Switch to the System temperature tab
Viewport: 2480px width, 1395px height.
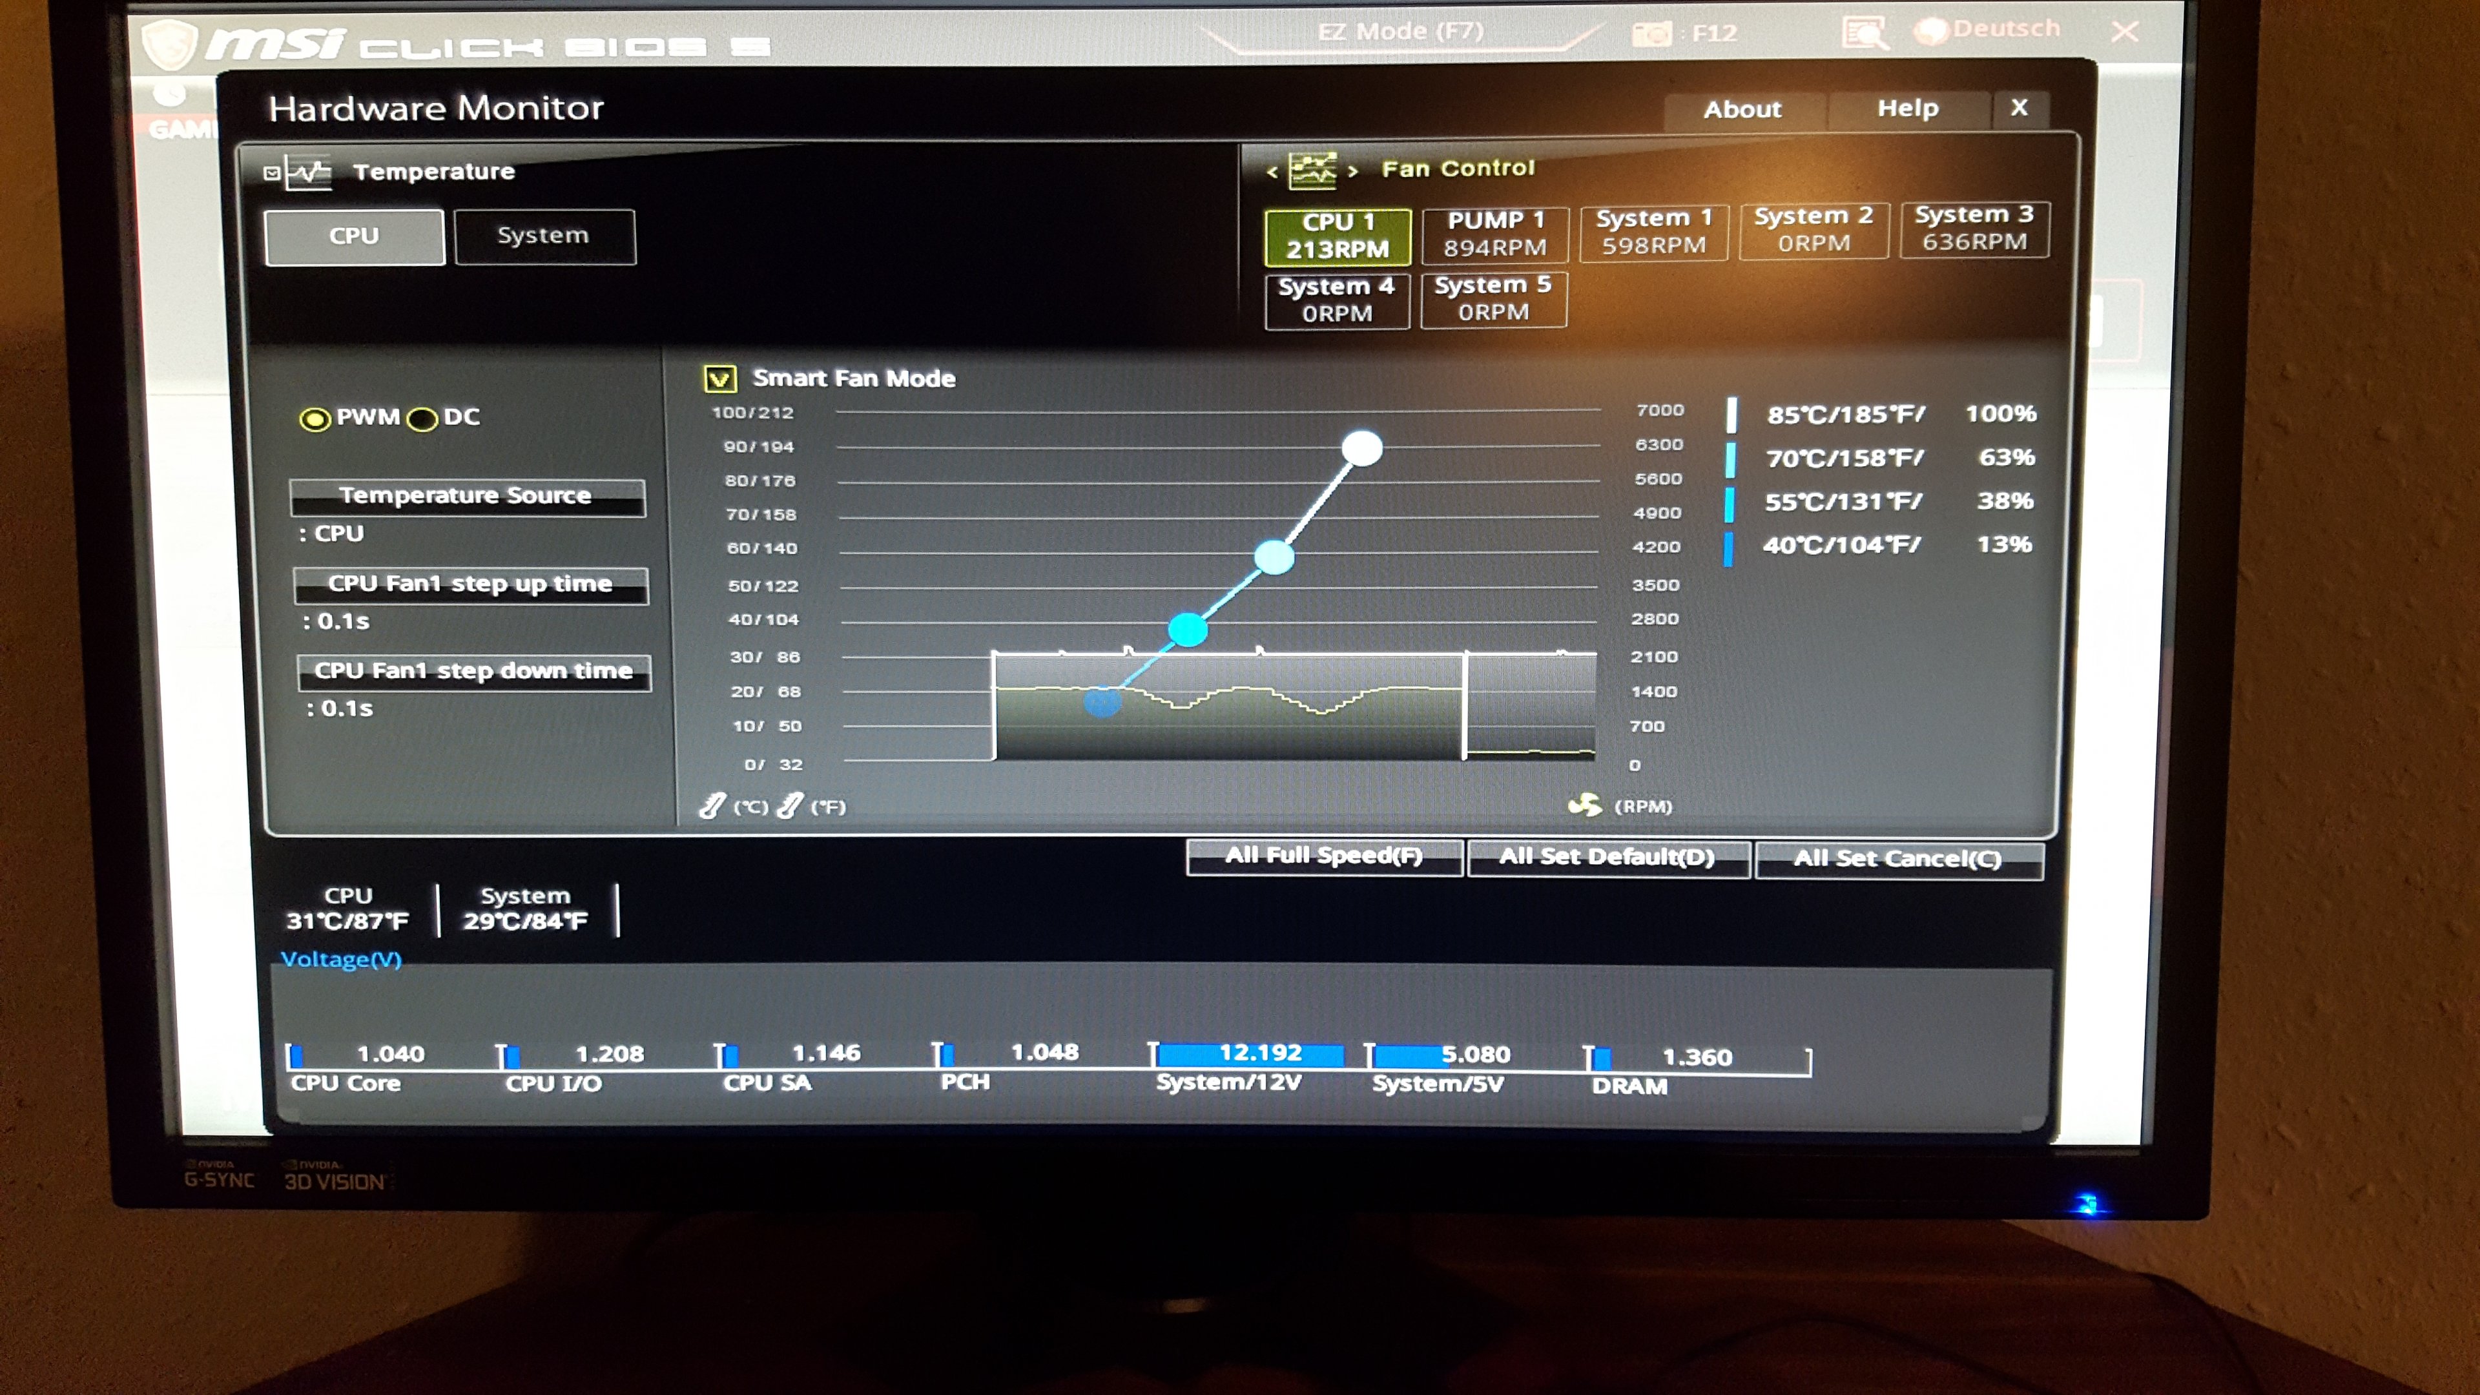coord(544,236)
